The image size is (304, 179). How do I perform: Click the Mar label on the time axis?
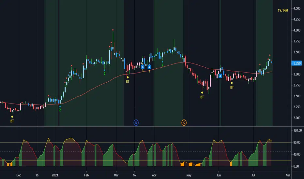[x=116, y=175]
